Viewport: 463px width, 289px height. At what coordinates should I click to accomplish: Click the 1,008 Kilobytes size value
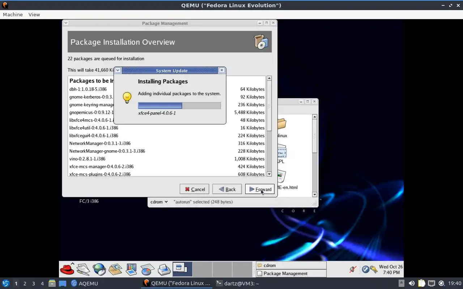249,159
